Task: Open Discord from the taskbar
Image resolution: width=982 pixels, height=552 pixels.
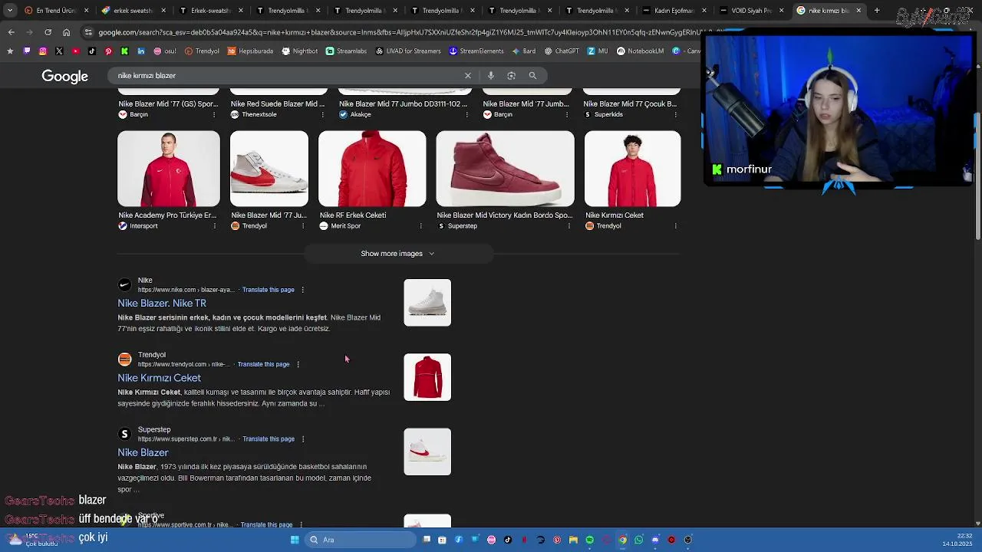Action: point(655,540)
